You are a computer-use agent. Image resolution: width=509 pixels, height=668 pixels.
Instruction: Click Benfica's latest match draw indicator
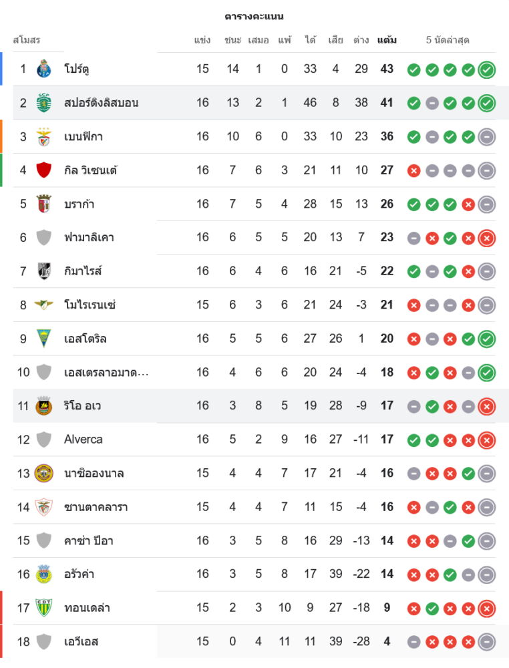click(487, 136)
